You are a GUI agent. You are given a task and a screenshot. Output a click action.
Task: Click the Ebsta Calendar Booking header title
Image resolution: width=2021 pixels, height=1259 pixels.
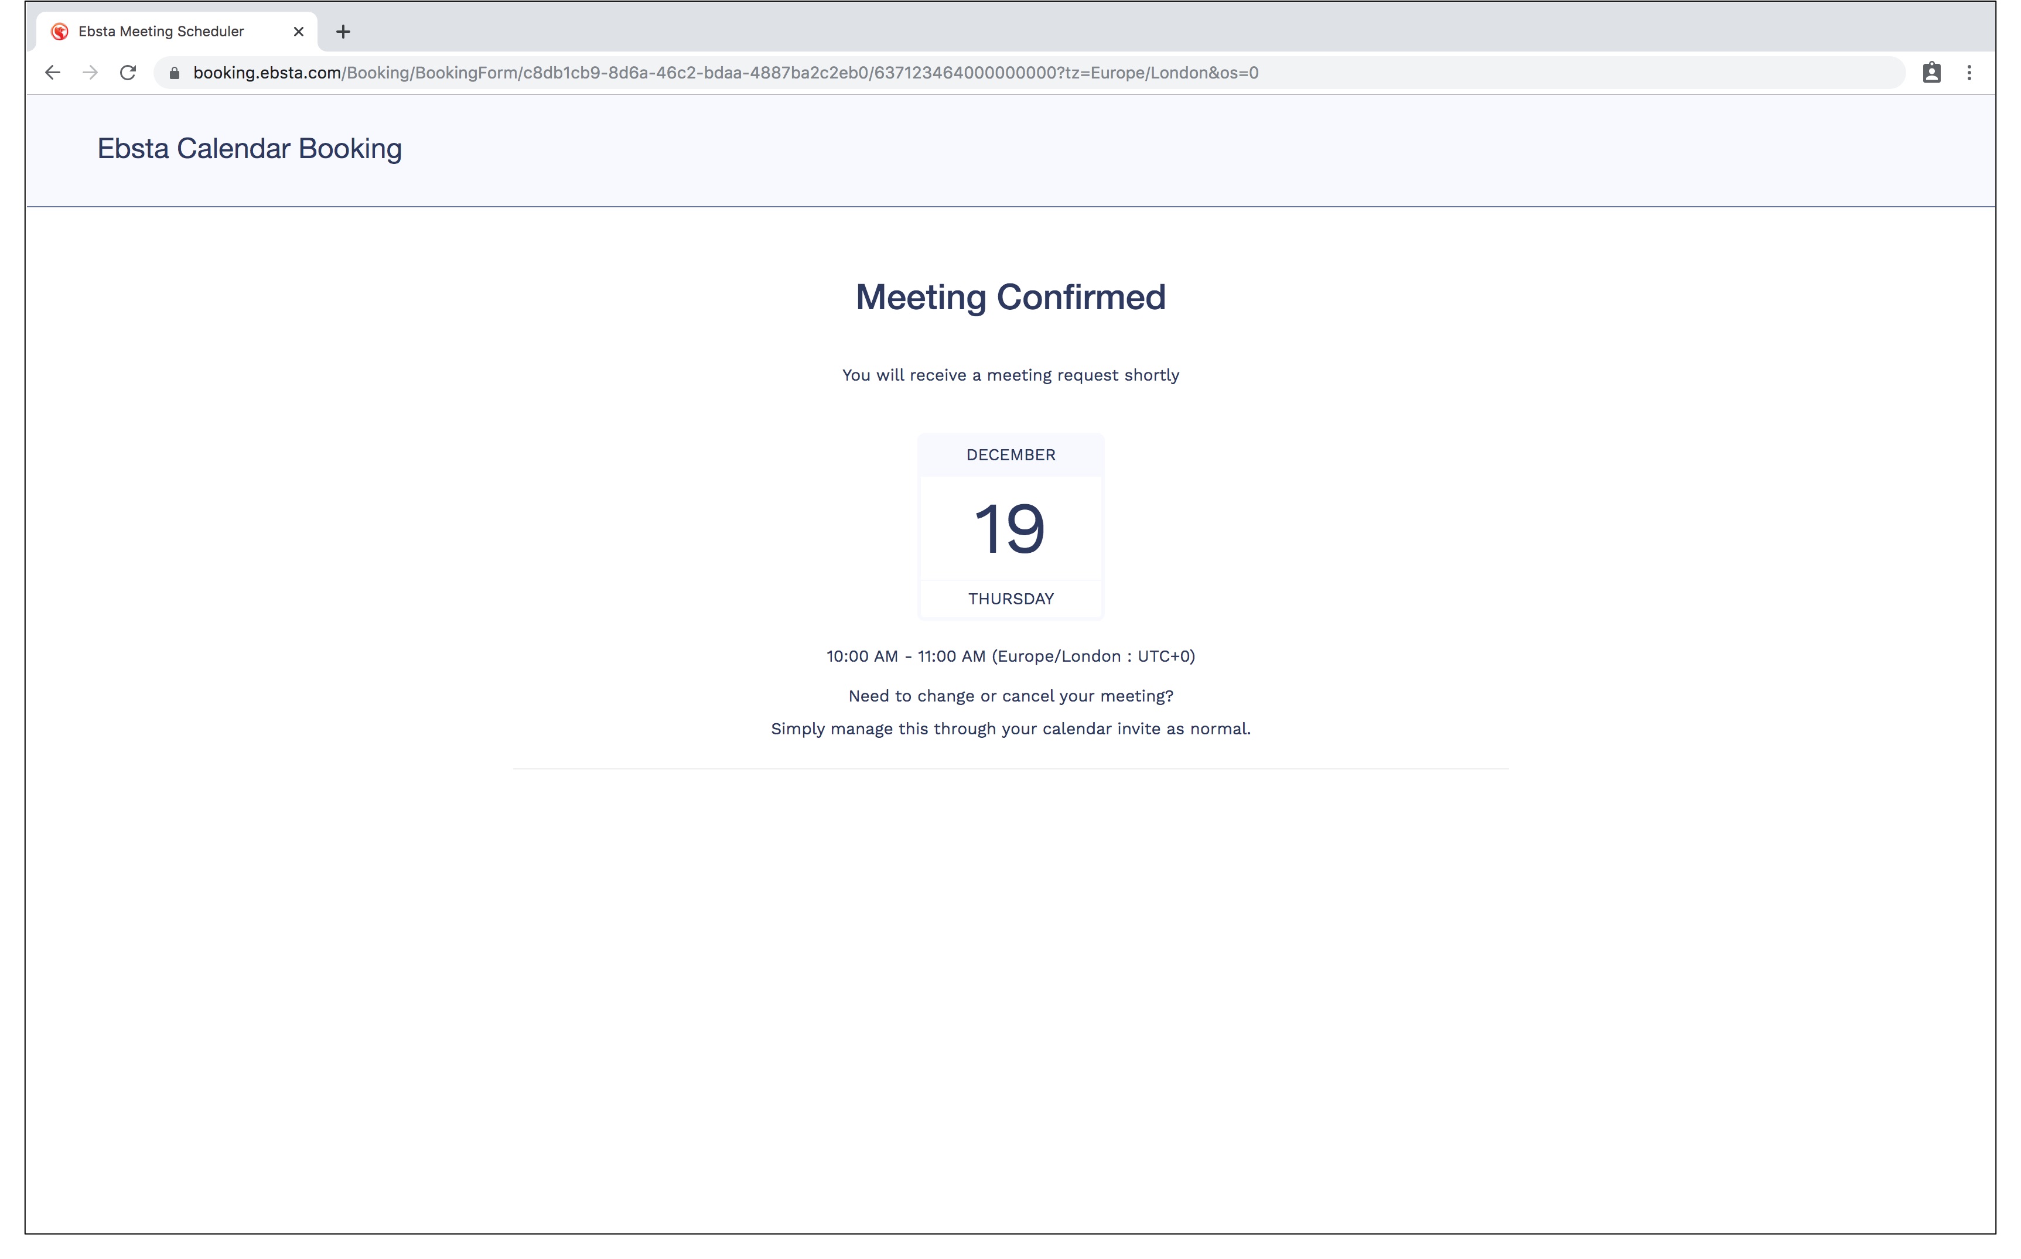[249, 149]
